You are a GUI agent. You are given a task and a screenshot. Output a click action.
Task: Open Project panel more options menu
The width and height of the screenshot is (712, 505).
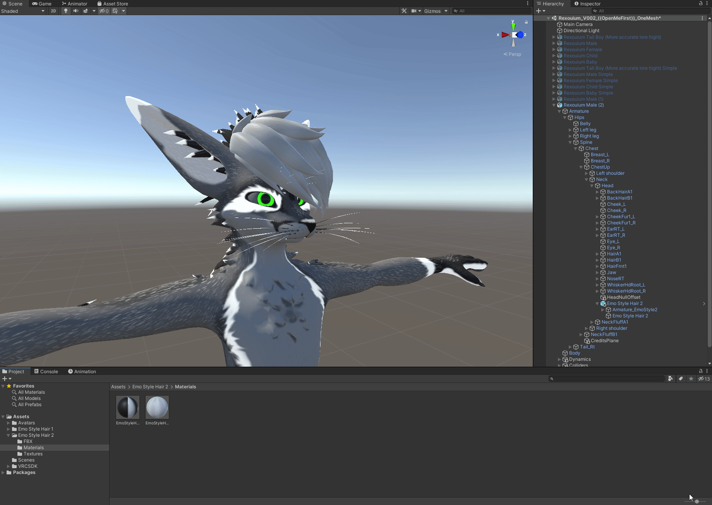[707, 371]
